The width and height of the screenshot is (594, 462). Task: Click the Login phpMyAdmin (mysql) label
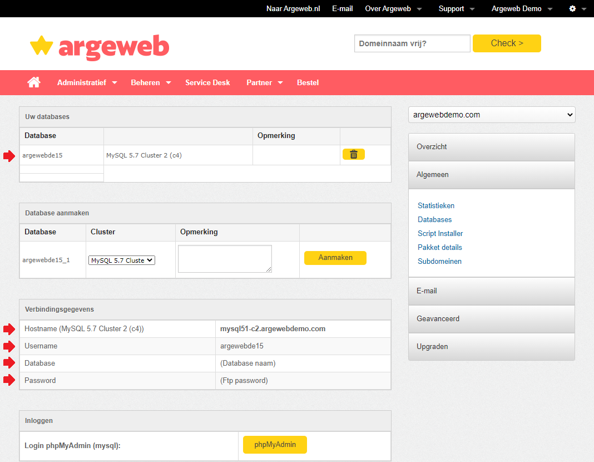point(72,445)
